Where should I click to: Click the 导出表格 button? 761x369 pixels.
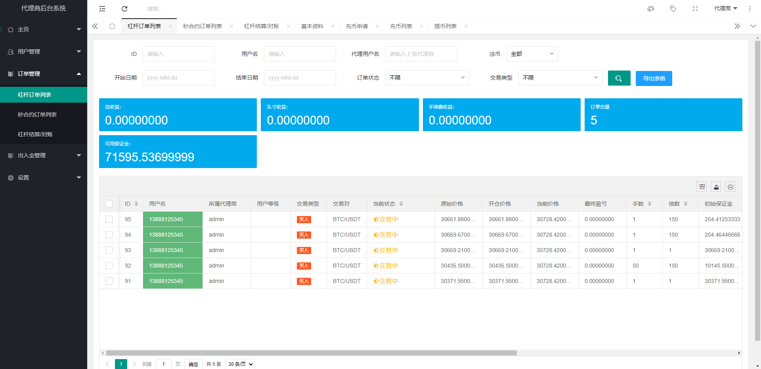pyautogui.click(x=654, y=78)
